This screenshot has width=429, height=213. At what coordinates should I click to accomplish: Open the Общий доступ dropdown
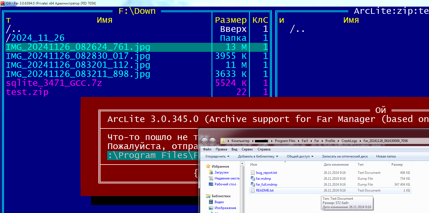tap(300, 156)
